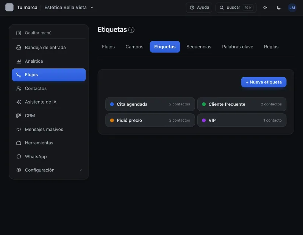303x235 pixels.
Task: Open the Asistente de IA sparkle icon
Action: click(19, 102)
